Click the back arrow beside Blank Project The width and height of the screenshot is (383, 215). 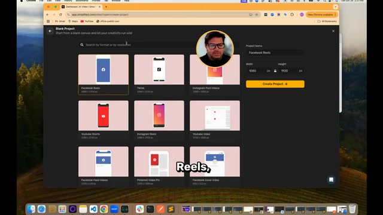(x=50, y=31)
